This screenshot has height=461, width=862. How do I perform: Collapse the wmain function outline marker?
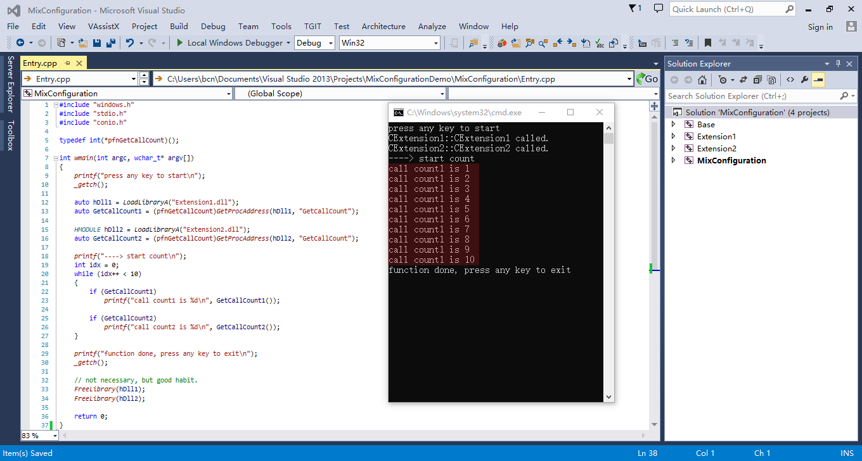coord(56,158)
